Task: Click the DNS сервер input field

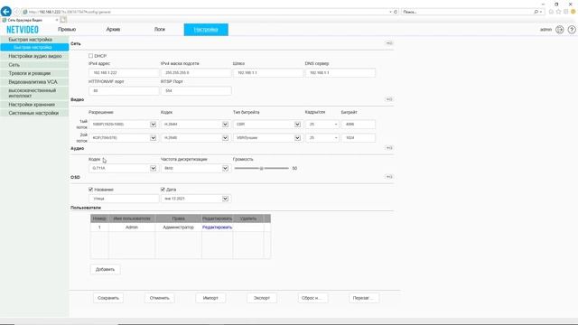Action: (x=340, y=73)
